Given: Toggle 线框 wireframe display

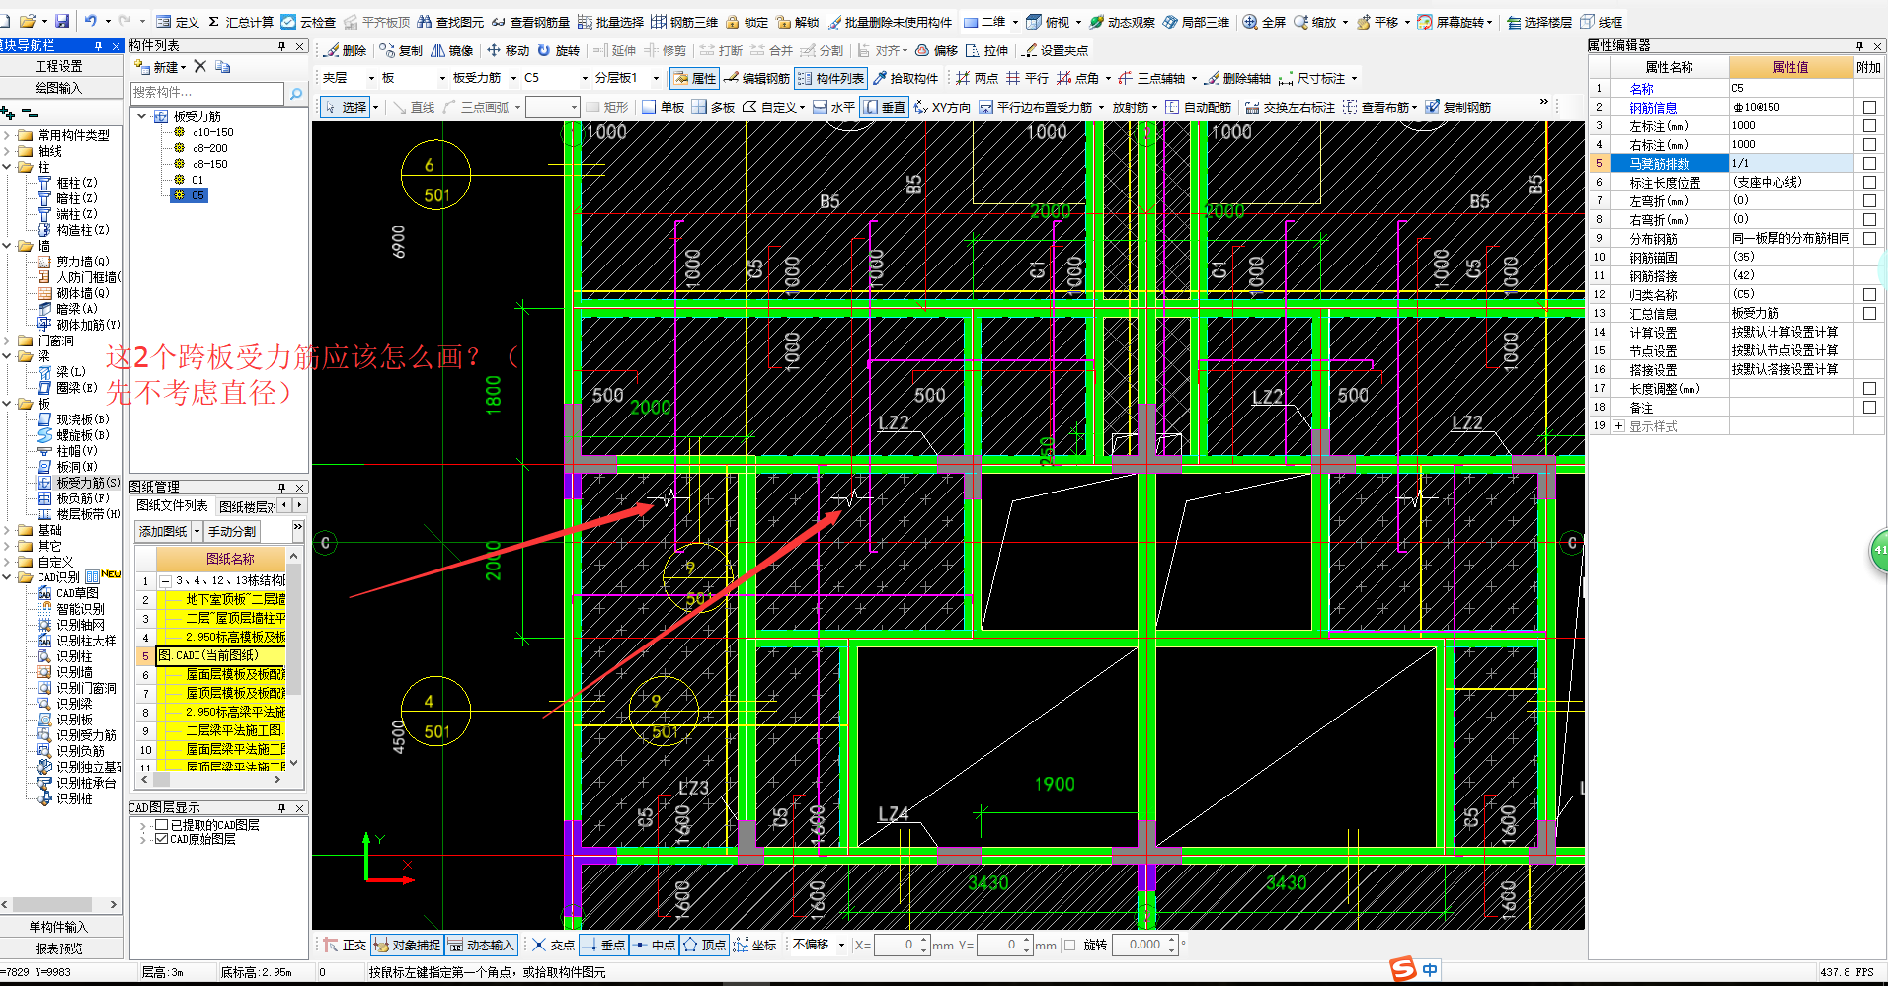Looking at the screenshot, I should (1601, 22).
